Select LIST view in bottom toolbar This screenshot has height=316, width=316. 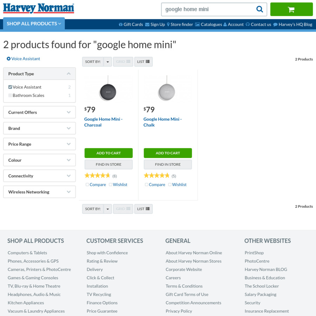click(143, 209)
